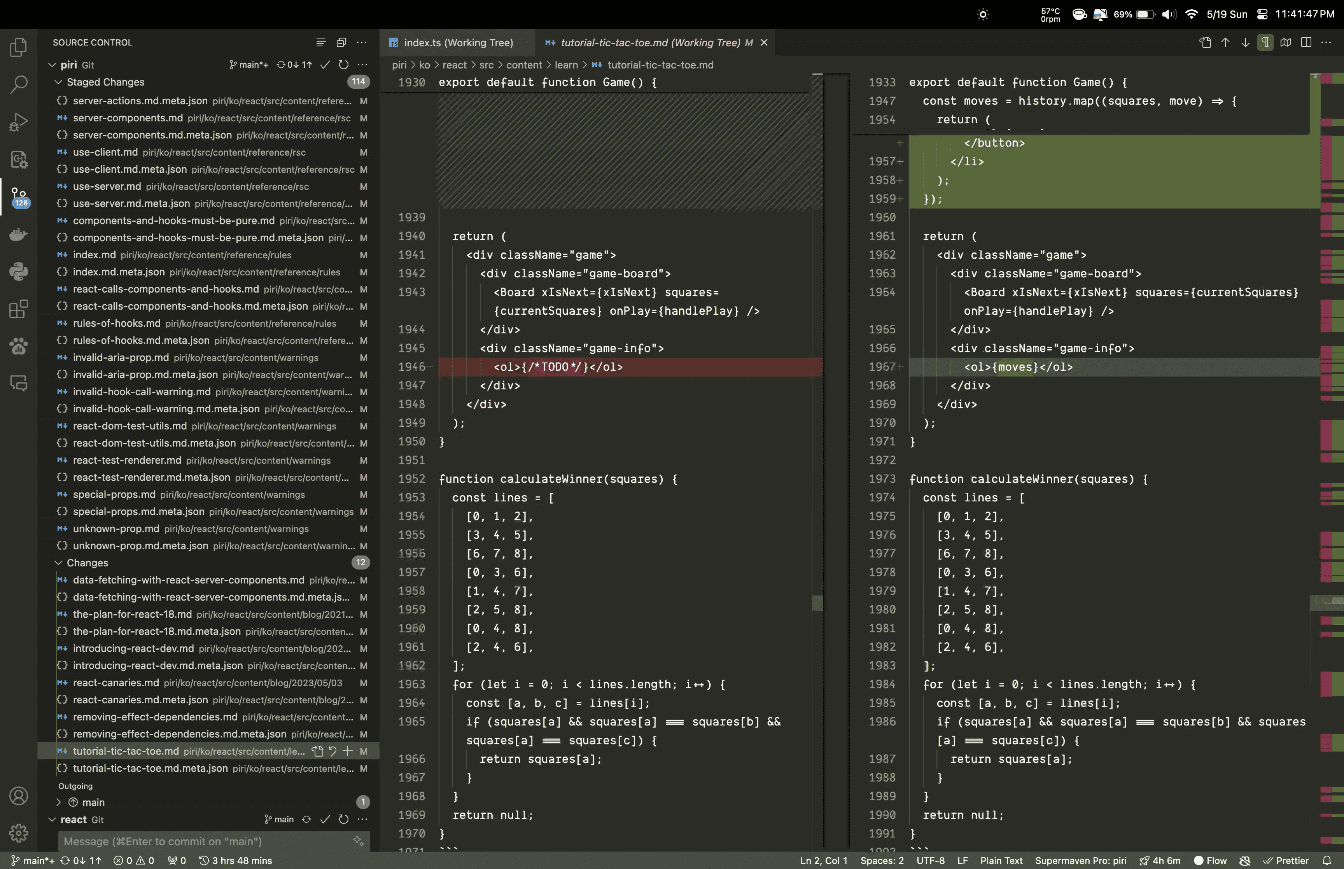Viewport: 1344px width, 869px height.
Task: Discard changes for tutorial-tic-tac-toe.md
Action: [x=333, y=751]
